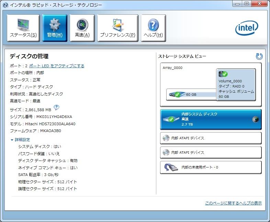Viewport: 270px width, 222px height.
Task: Select the Volume_0000 RAID 0 volume box
Action: pyautogui.click(x=236, y=85)
